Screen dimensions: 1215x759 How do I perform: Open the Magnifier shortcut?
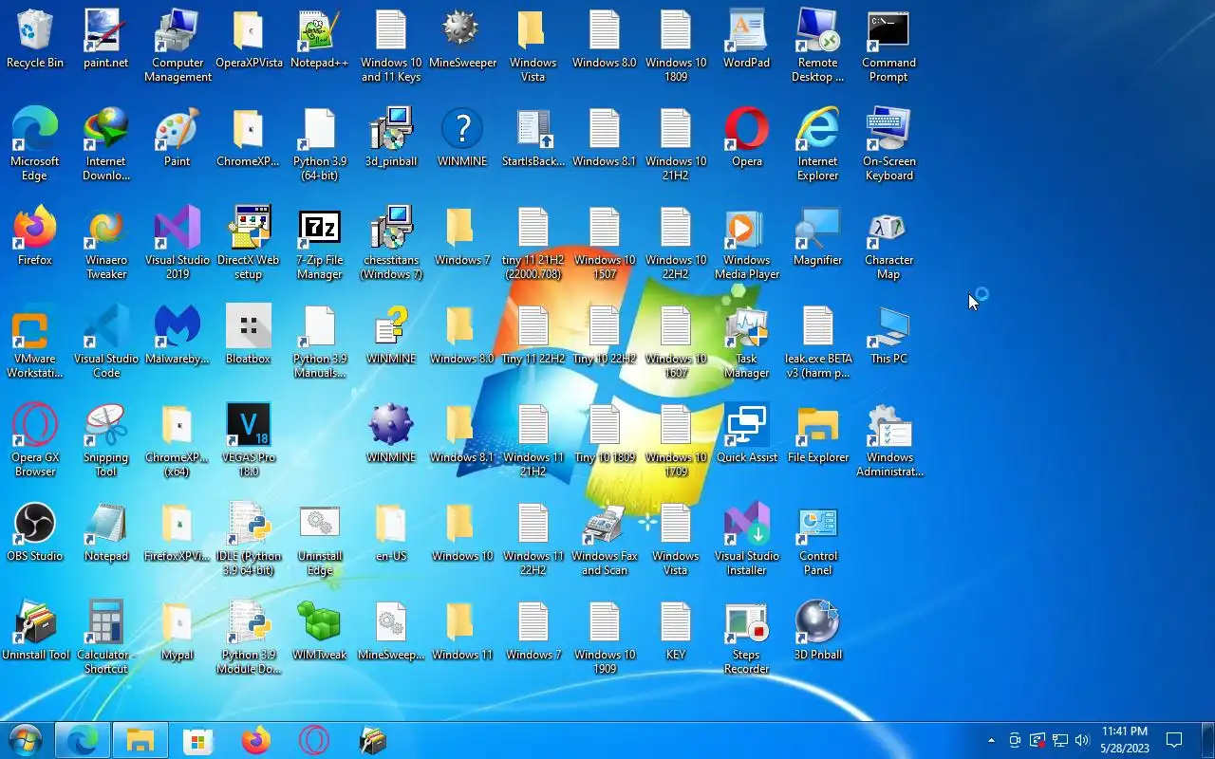click(818, 237)
